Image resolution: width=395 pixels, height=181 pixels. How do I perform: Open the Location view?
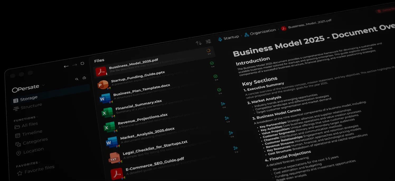(x=30, y=151)
